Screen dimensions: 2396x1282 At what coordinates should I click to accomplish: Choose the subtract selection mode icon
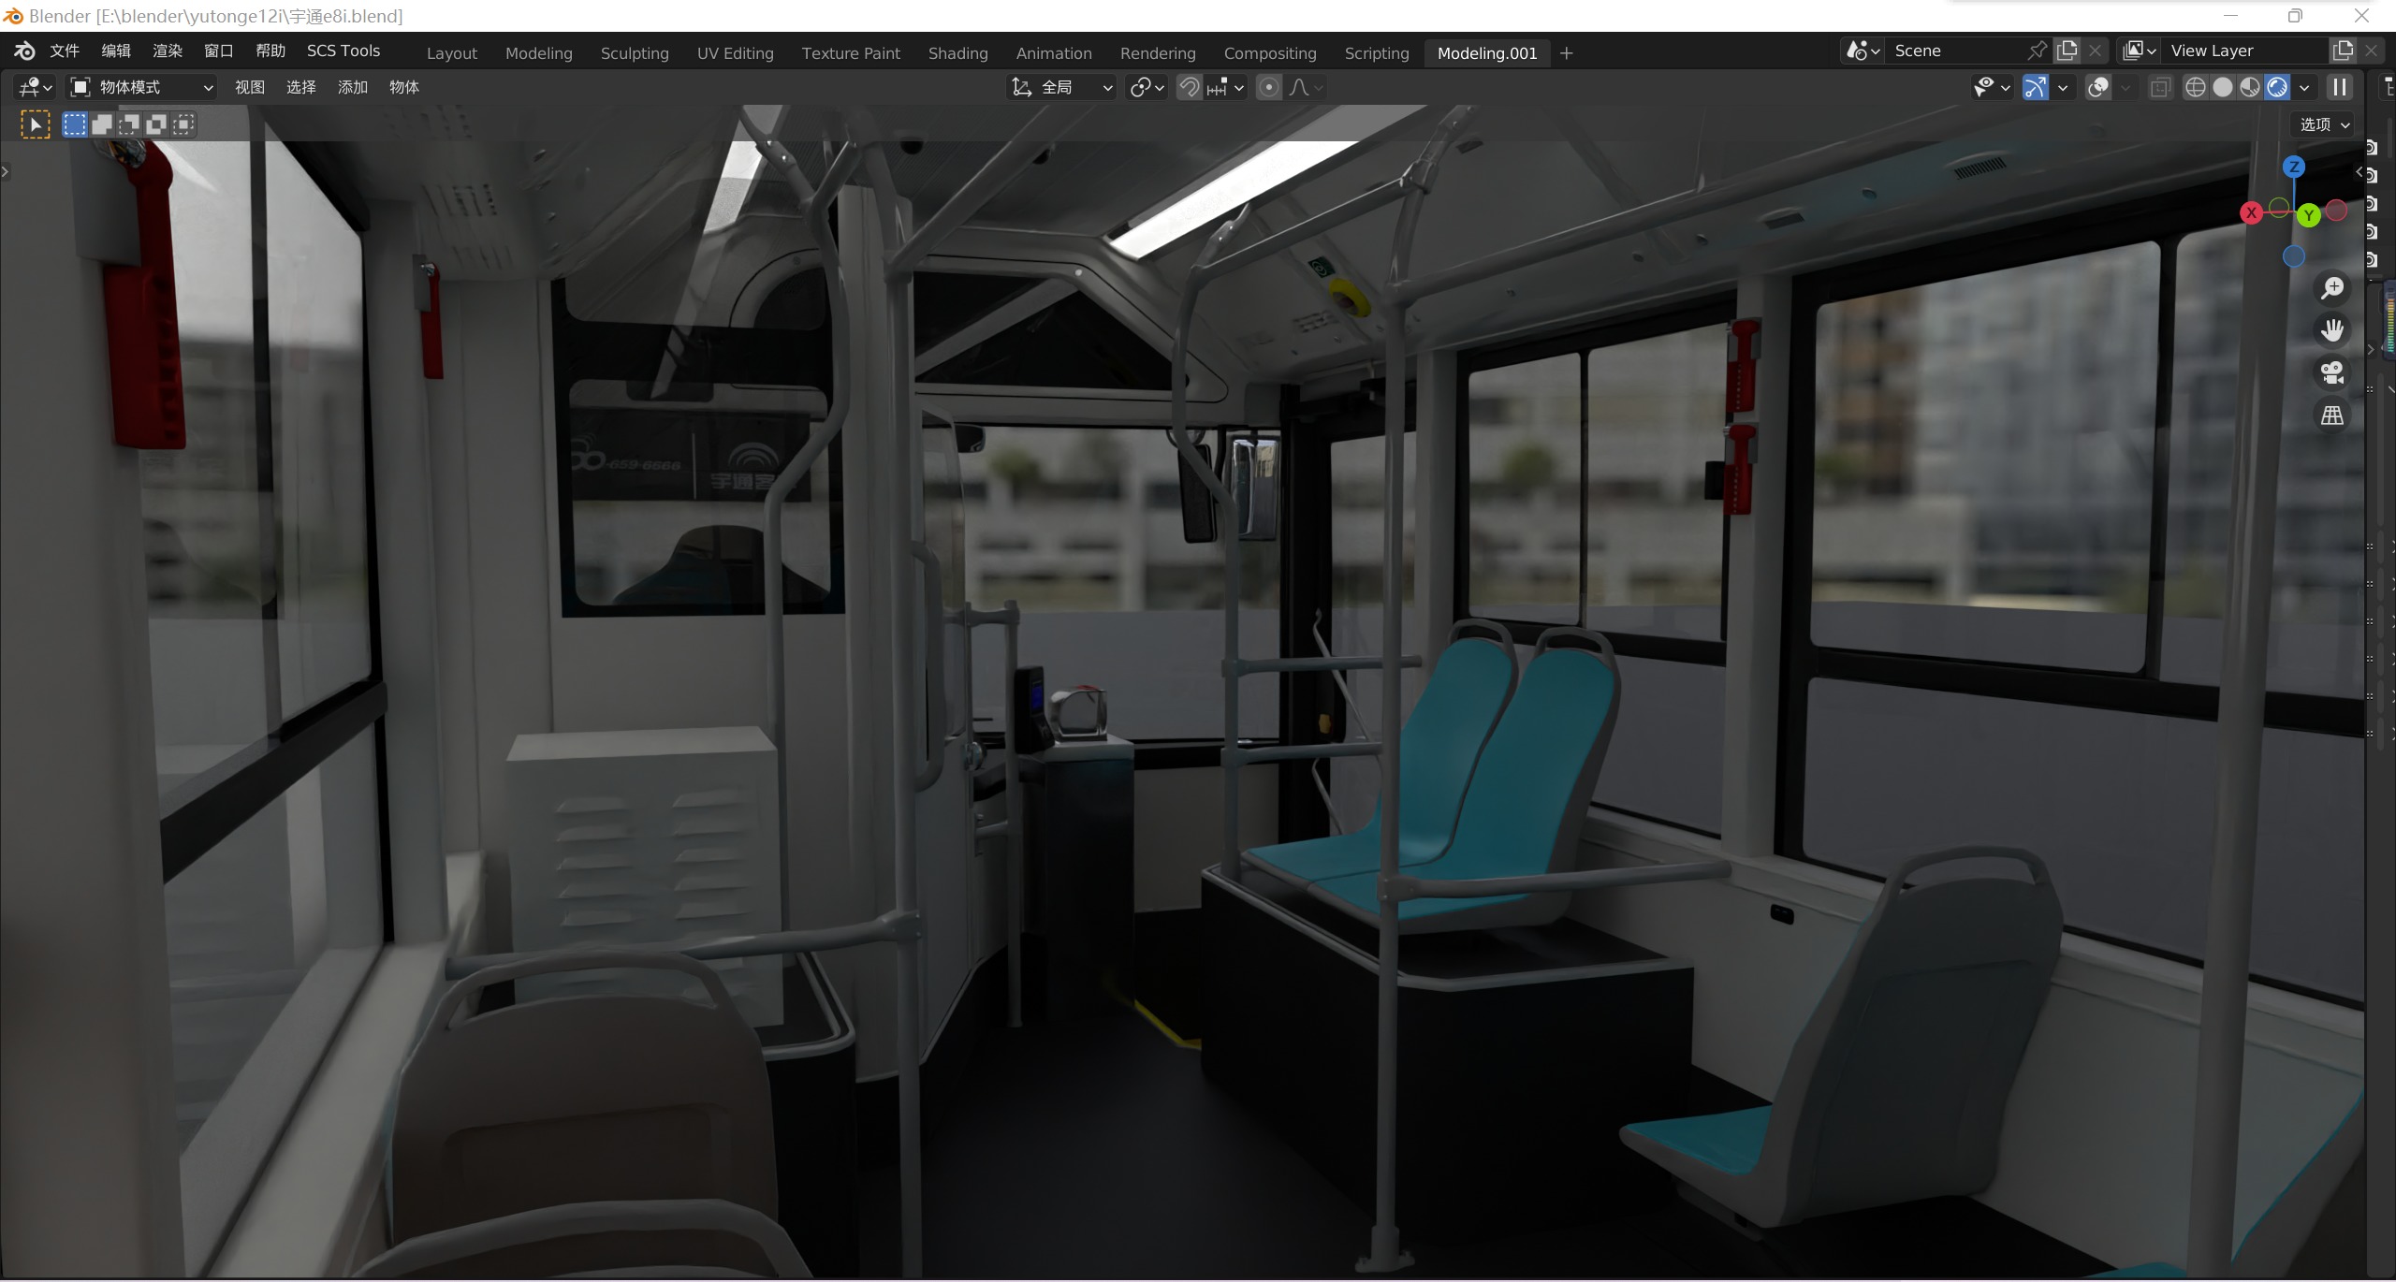click(129, 124)
